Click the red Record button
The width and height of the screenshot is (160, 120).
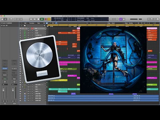46,19
